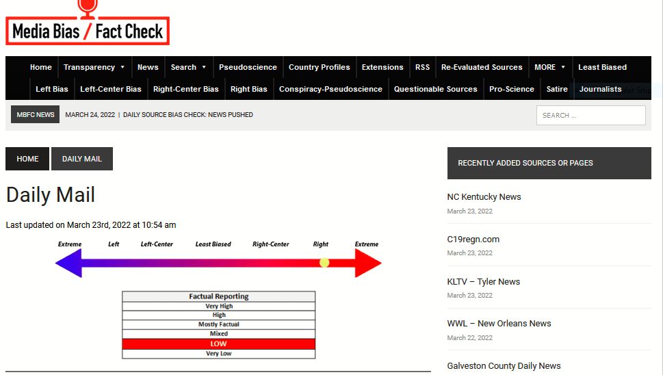This screenshot has height=375, width=663.
Task: Expand the Search menu dropdown arrow
Action: tap(204, 67)
